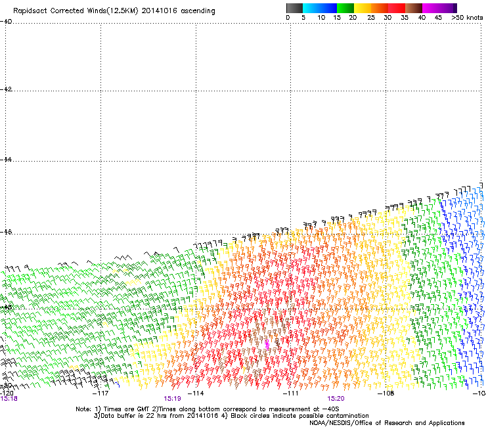Screen dimensions: 486x427
Task: Click the purple time stamp 15:20
Action: coord(336,399)
